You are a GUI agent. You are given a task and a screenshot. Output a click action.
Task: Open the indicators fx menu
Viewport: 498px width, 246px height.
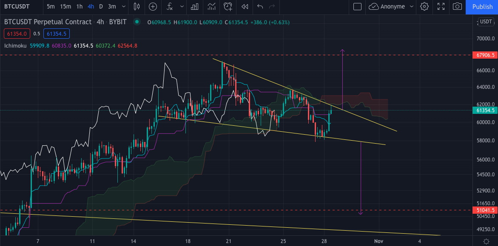170,6
